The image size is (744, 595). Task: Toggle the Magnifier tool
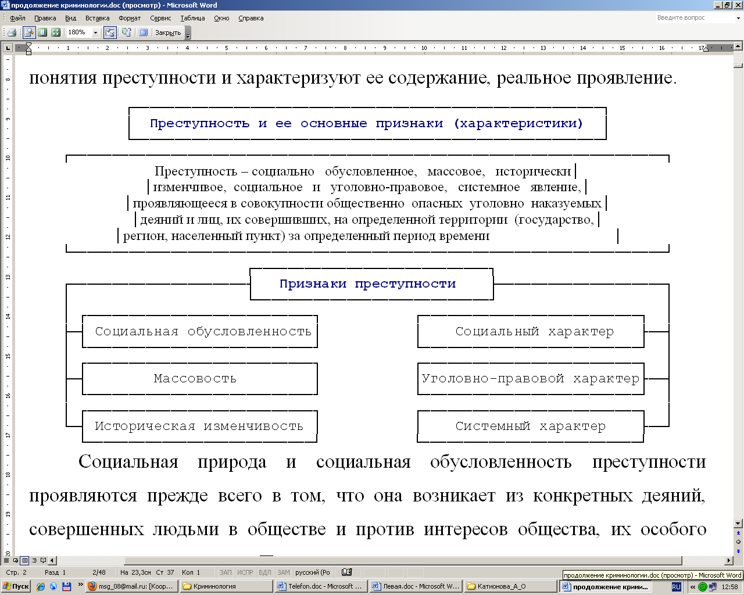pos(29,33)
